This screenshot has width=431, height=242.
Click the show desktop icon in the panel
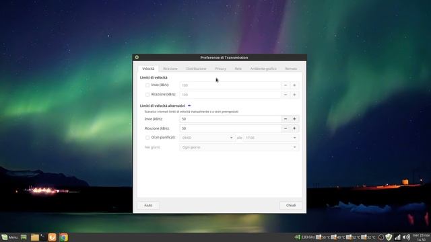click(24, 237)
